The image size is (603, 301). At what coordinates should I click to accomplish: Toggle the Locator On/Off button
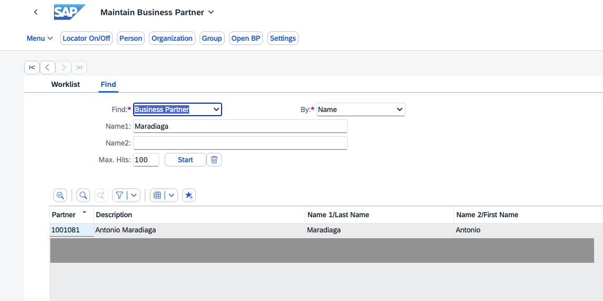point(86,38)
